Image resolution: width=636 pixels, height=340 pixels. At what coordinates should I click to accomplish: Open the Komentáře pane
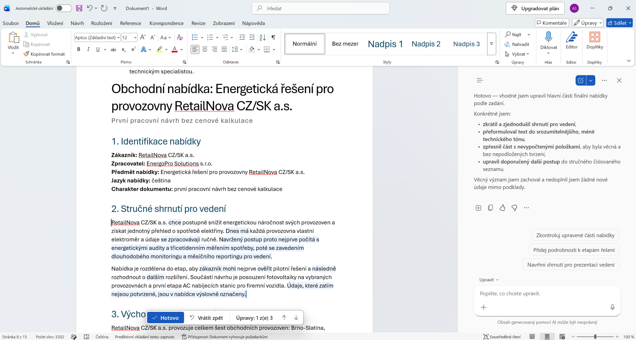click(x=552, y=23)
